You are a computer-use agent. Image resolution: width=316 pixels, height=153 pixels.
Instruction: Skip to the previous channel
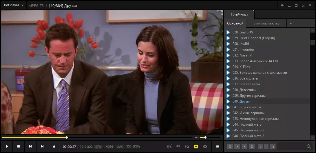pos(30,146)
